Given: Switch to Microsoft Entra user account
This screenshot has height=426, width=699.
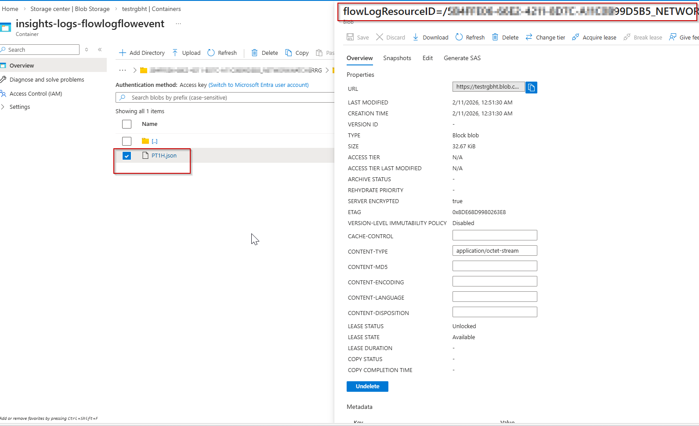Looking at the screenshot, I should [258, 85].
